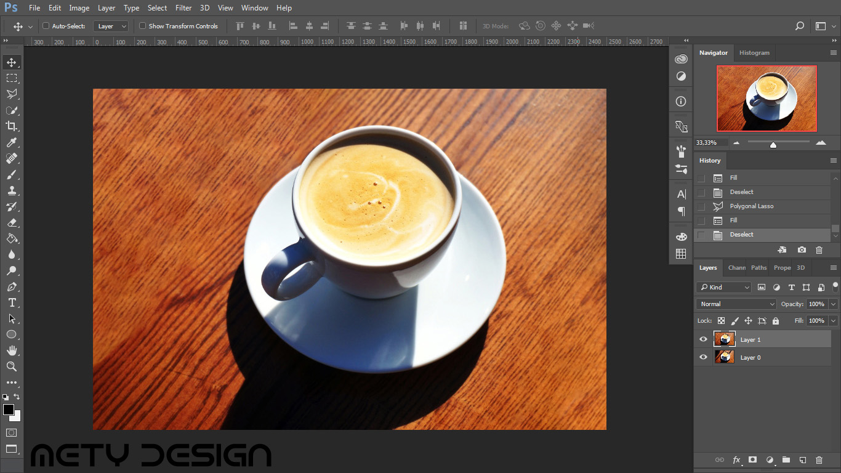Open the History panel flyout menu
Viewport: 841px width, 473px height.
(834, 161)
